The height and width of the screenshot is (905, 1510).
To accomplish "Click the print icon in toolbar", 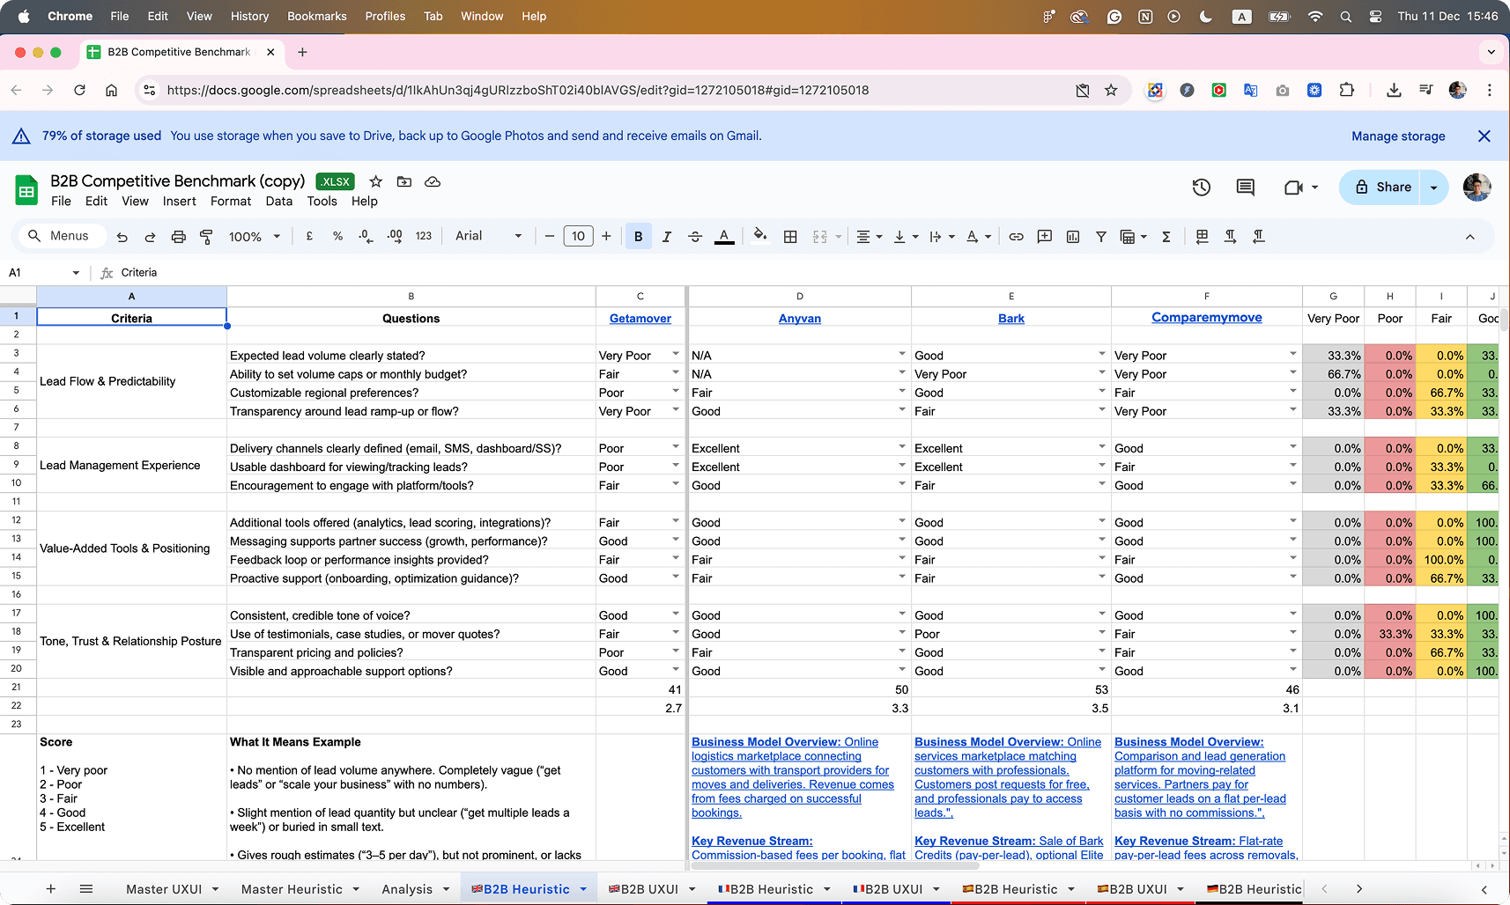I will (178, 237).
